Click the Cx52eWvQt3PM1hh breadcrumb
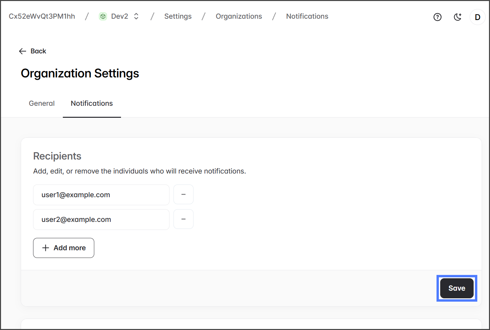Viewport: 490px width, 330px height. 42,16
